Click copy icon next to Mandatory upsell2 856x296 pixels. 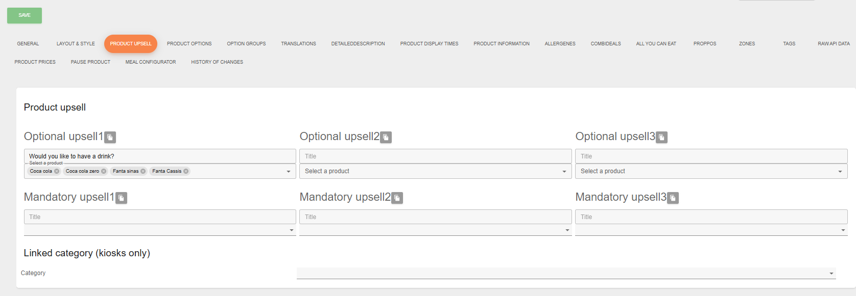(397, 198)
